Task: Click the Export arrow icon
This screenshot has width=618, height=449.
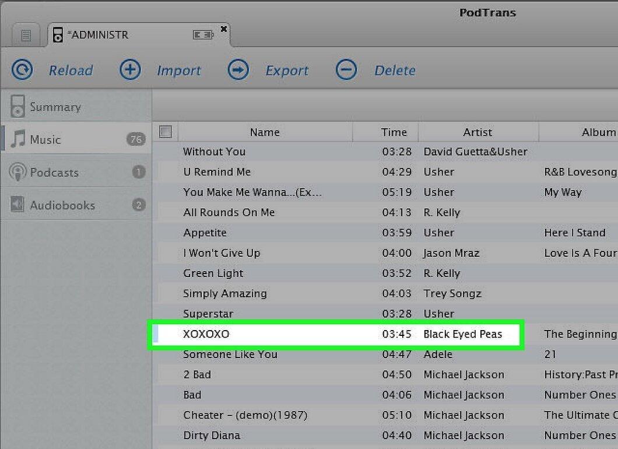Action: coord(238,70)
